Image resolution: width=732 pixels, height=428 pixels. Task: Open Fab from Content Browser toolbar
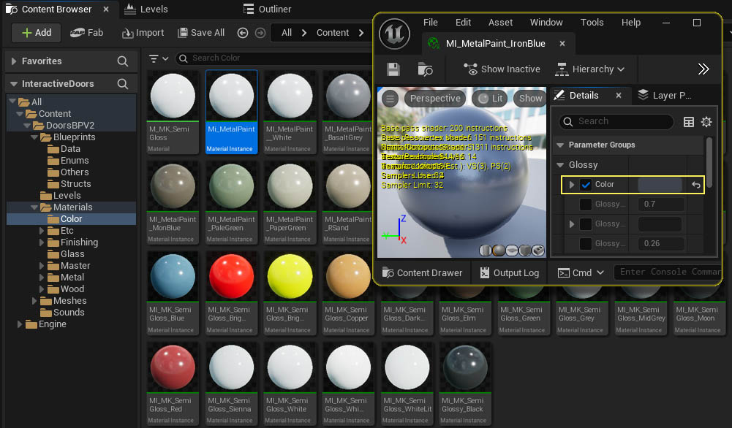point(86,33)
